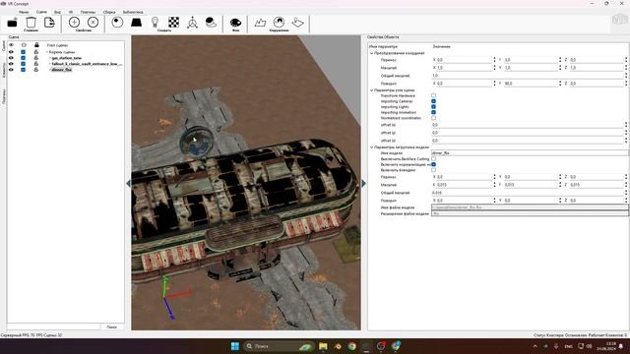Create a sphere with the sphere icon
This screenshot has width=630, height=354.
pyautogui.click(x=117, y=22)
